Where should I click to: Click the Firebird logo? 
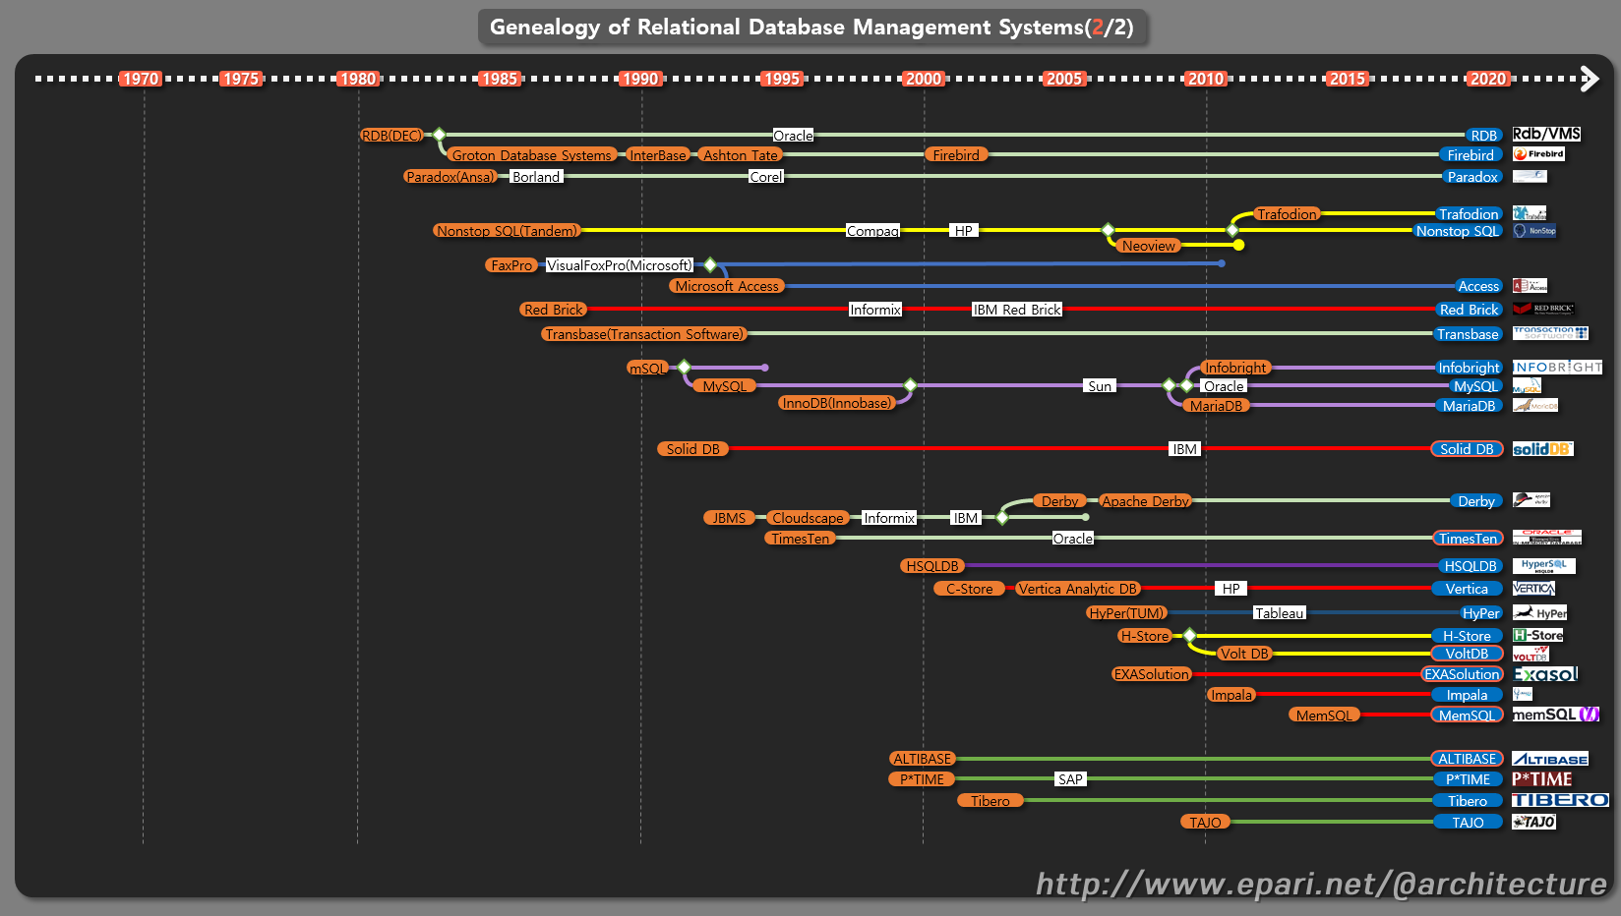pos(1538,154)
